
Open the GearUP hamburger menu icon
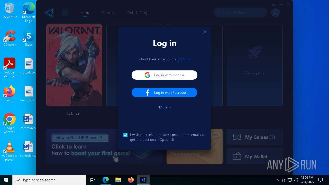point(274,4)
